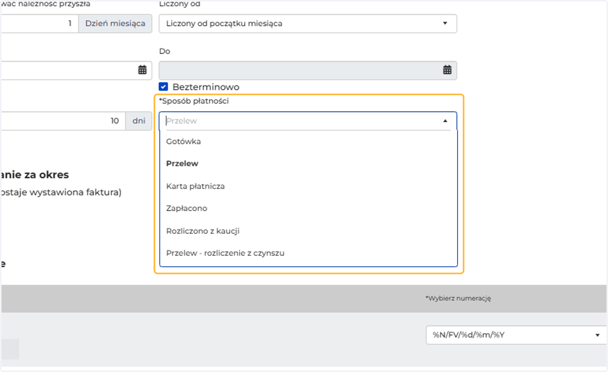Click the Dzień miesiąca addon label
This screenshot has width=608, height=372.
tap(115, 23)
